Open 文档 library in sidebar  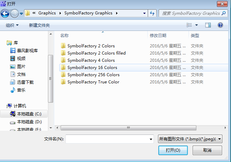click(21, 74)
